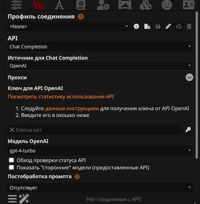Delete connection profile trash icon
The image size is (200, 204).
click(189, 26)
